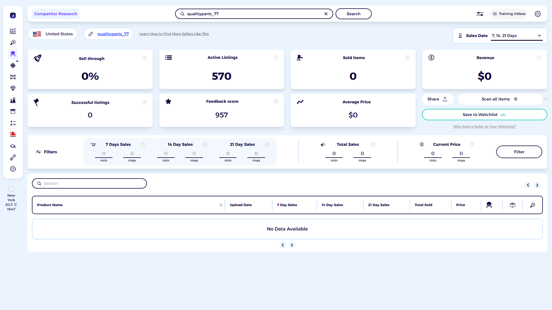
Task: Click the spy icon column header
Action: pos(489,205)
